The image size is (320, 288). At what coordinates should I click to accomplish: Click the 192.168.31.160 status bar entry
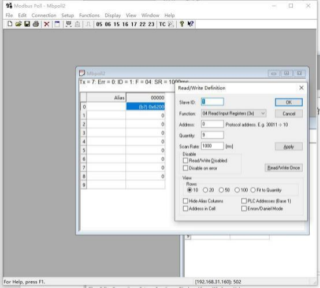click(218, 282)
